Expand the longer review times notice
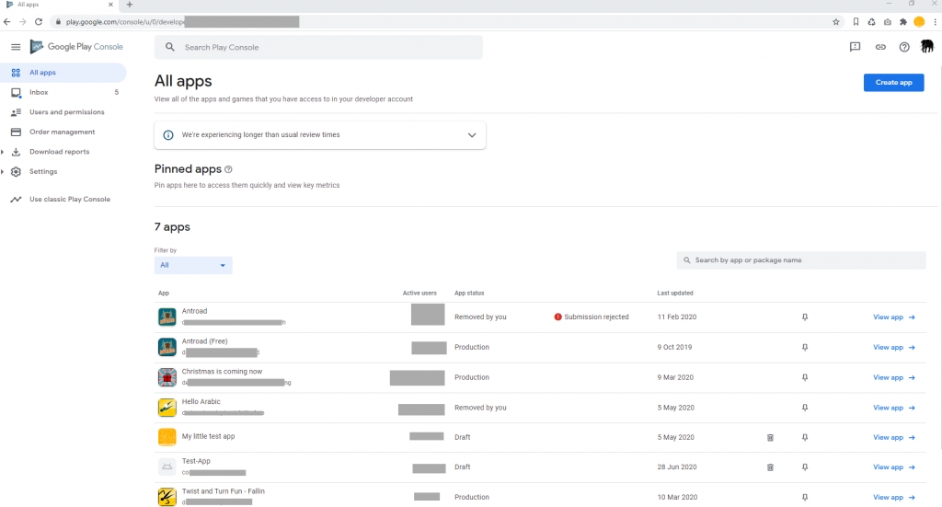Screen dimensions: 942x507 pyautogui.click(x=472, y=135)
